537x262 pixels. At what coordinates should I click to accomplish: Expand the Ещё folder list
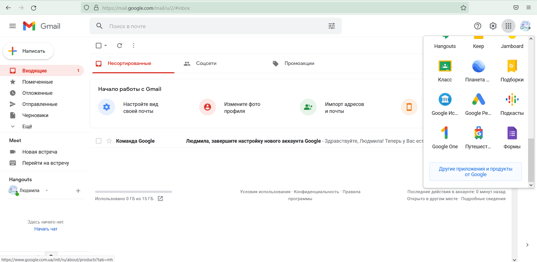coord(27,127)
